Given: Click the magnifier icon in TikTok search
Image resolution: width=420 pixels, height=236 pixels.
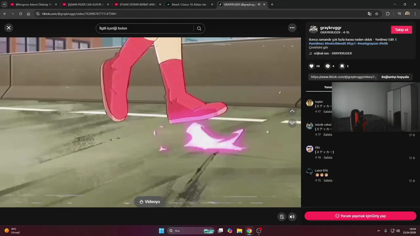Looking at the screenshot, I should coord(199,29).
